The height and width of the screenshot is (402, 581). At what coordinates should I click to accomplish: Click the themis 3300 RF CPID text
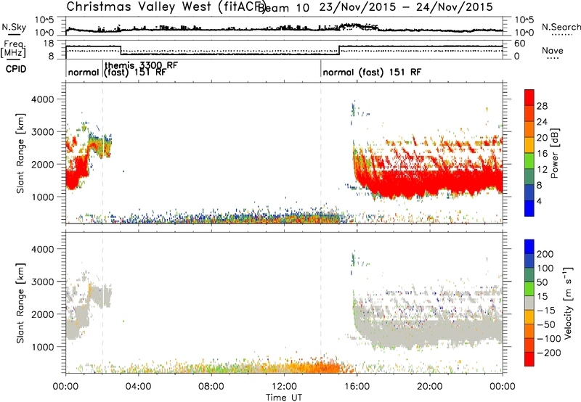141,65
